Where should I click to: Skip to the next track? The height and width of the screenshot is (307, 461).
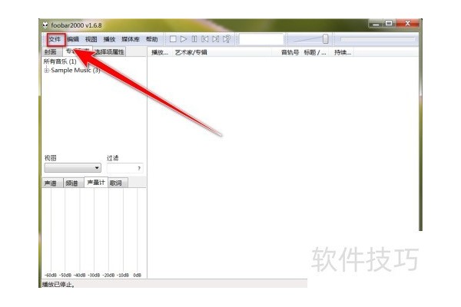point(215,39)
